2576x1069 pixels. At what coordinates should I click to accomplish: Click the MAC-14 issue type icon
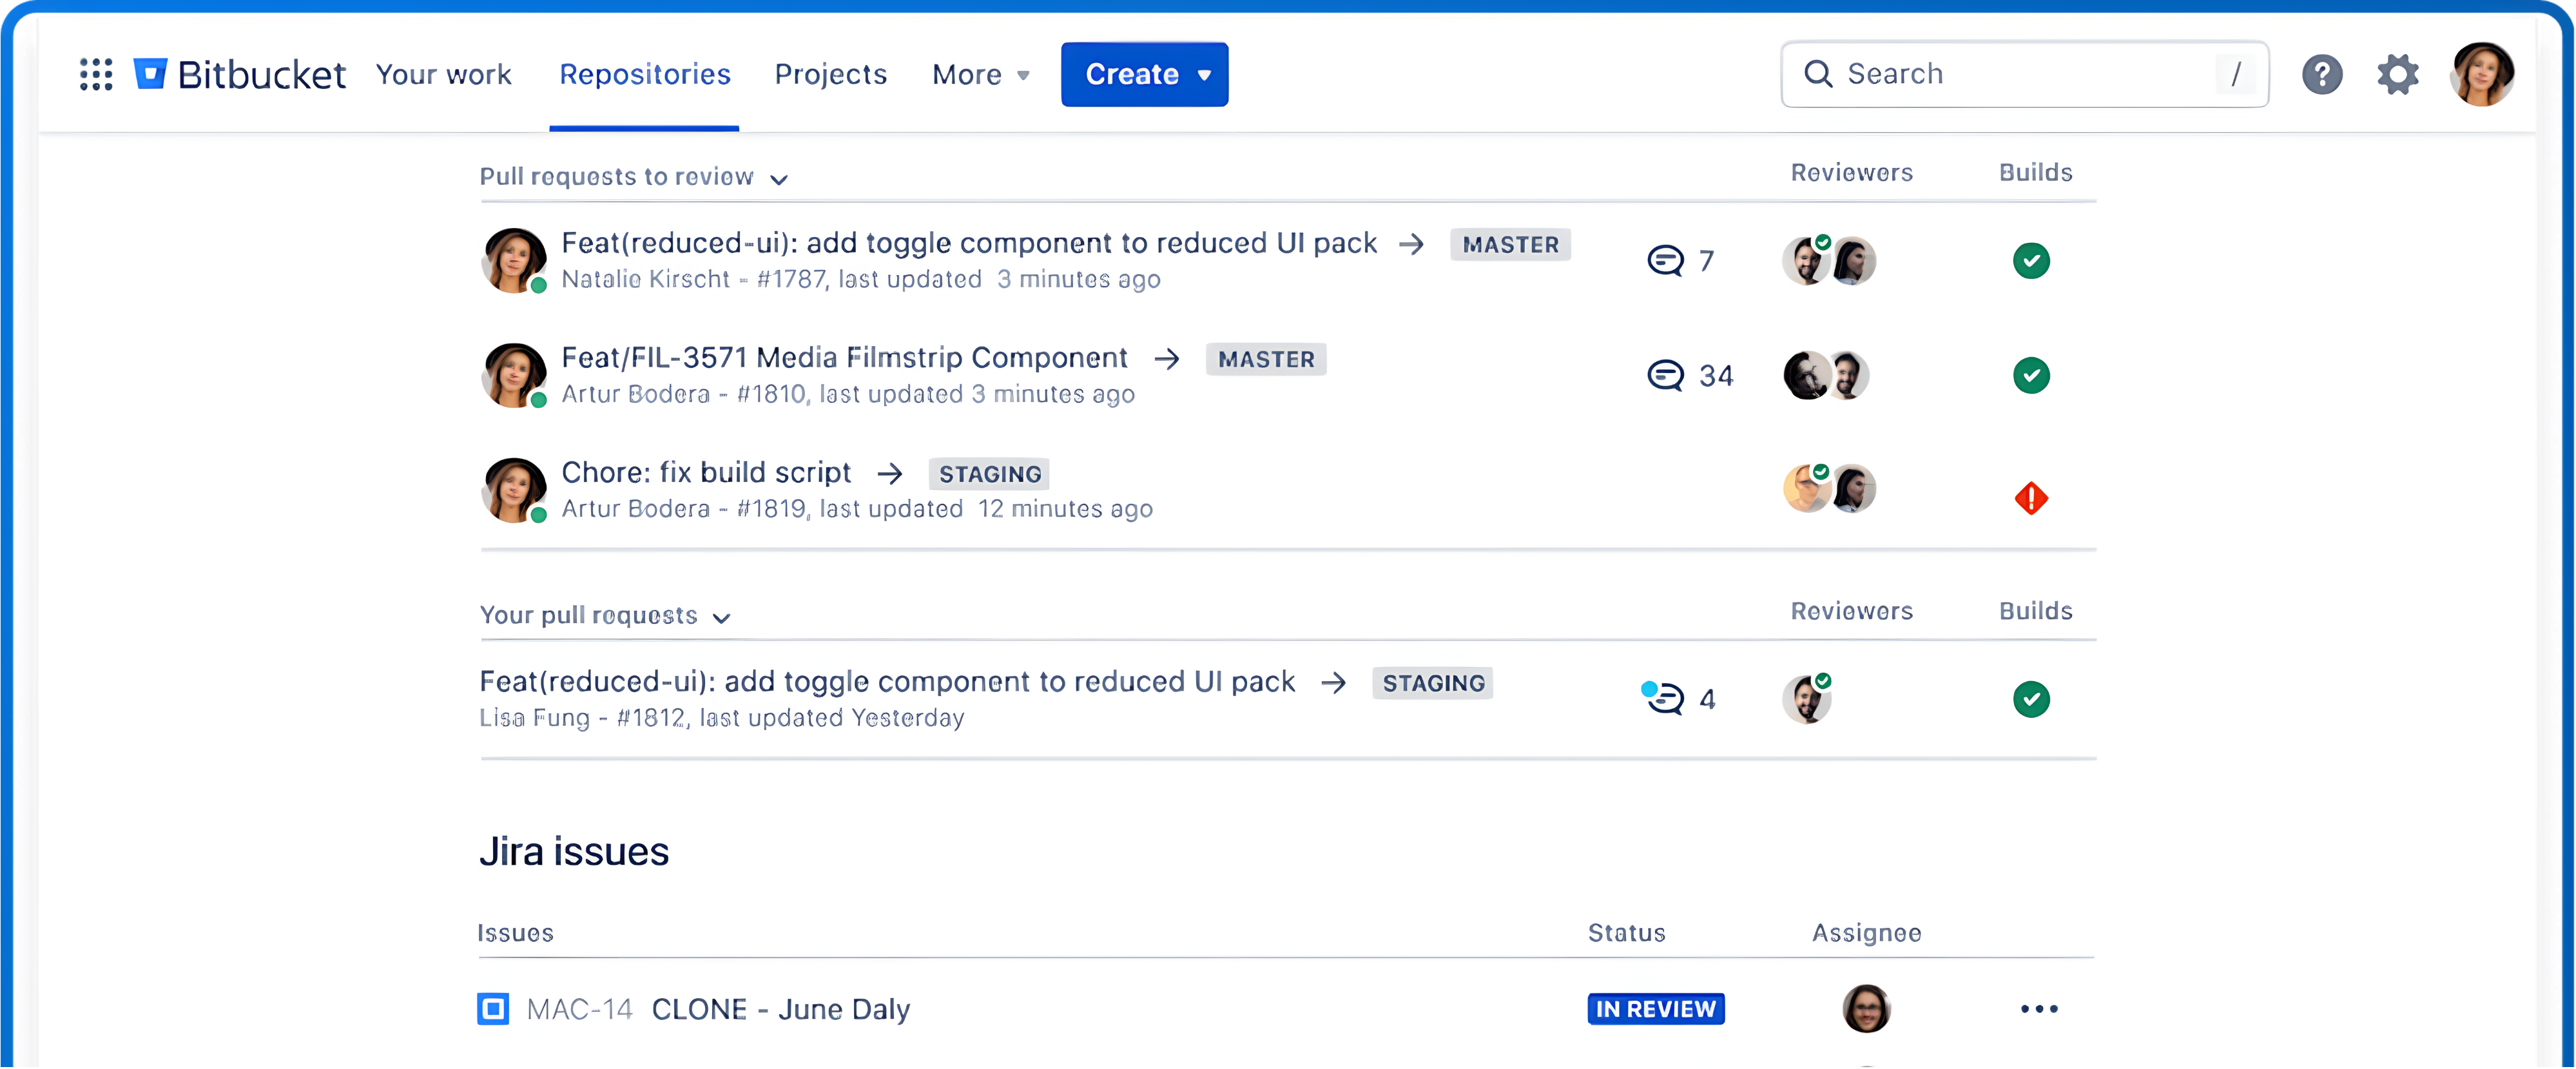493,1009
